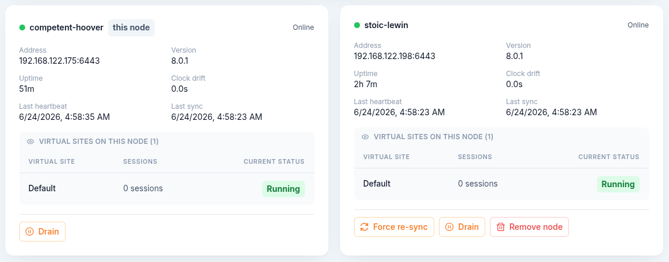Click the competent-hoover node name
Screen dimensions: 669x262
67,27
